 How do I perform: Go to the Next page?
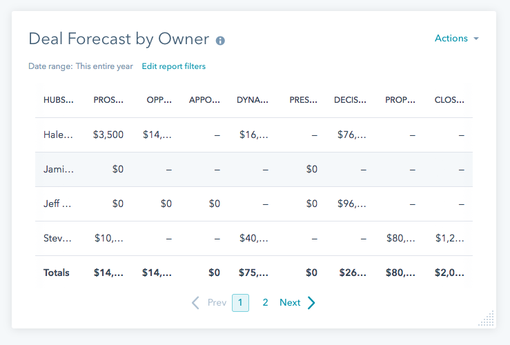tap(290, 302)
